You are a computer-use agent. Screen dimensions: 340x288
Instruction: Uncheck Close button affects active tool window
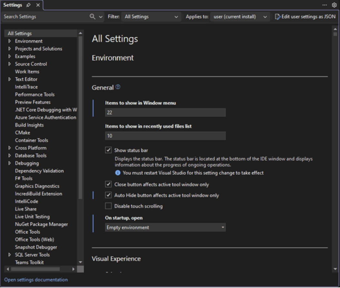coord(109,184)
